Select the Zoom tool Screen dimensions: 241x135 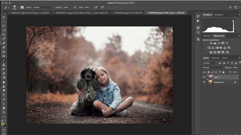pyautogui.click(x=4, y=112)
